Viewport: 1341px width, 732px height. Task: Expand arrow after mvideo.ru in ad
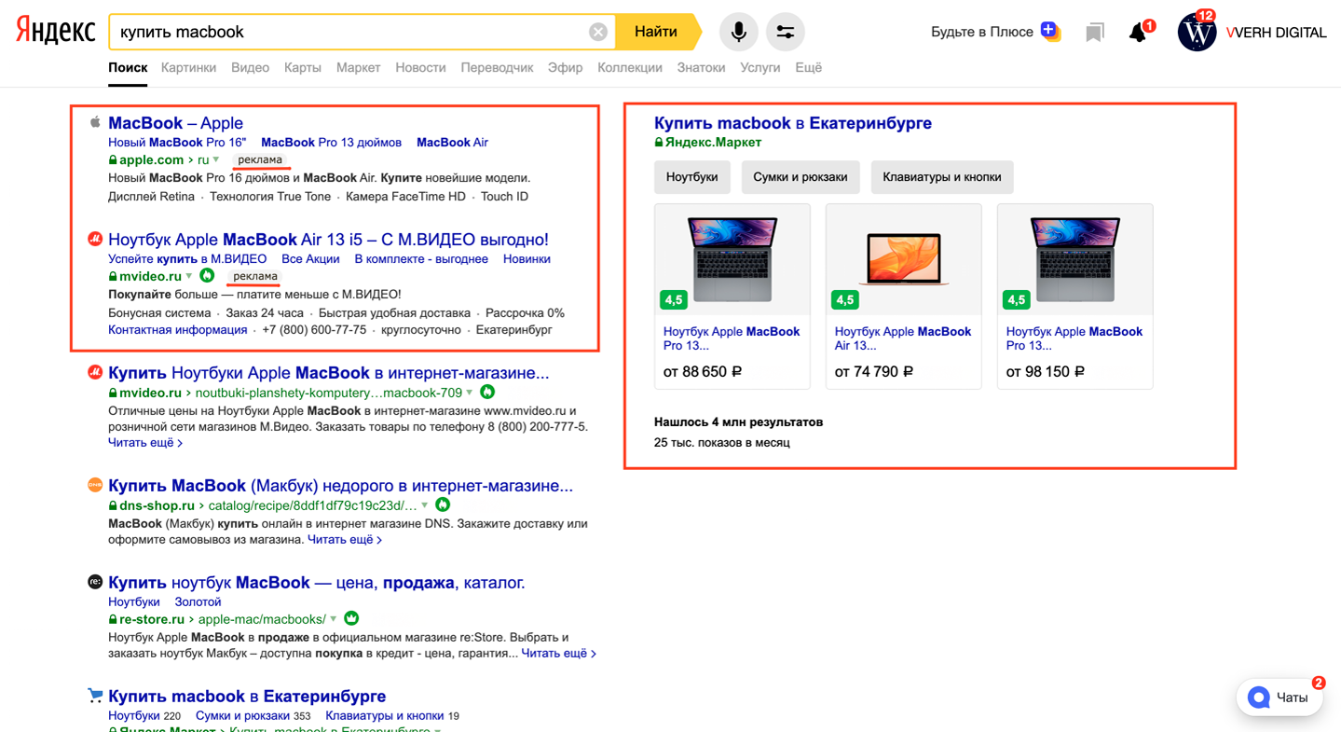(188, 276)
